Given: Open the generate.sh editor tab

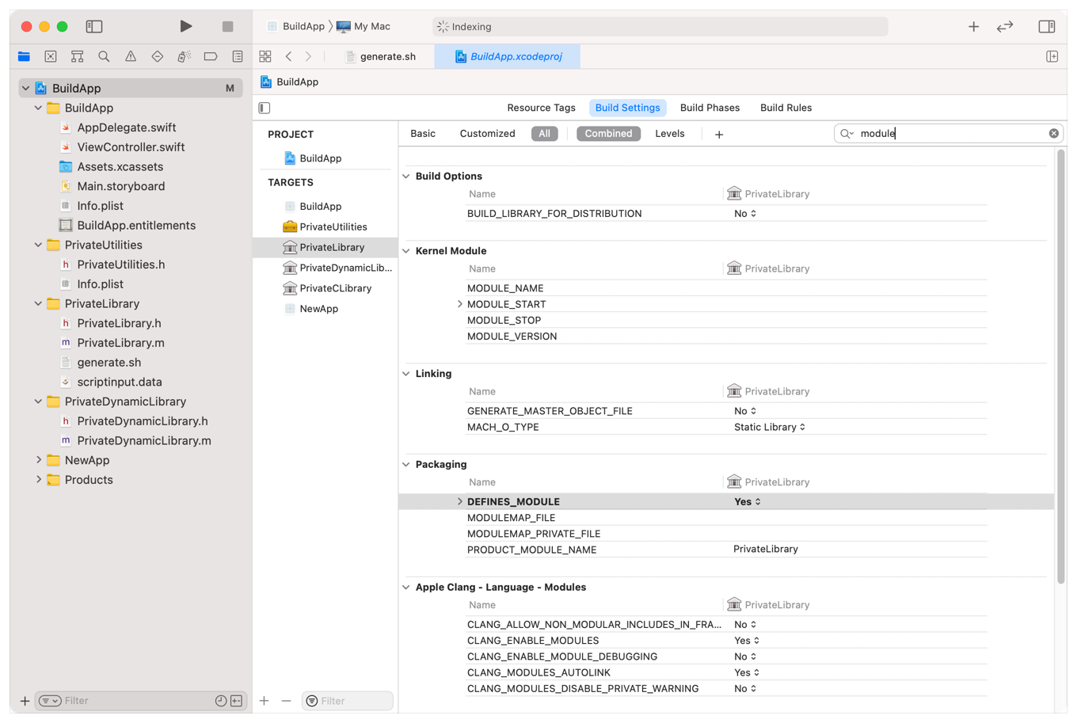Looking at the screenshot, I should [387, 56].
